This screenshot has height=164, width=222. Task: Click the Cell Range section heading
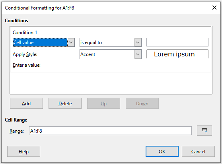point(16,120)
